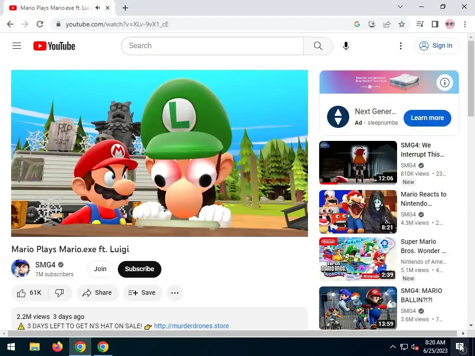Viewport: 475px width, 356px height.
Task: Go forward in browser history
Action: click(x=25, y=24)
